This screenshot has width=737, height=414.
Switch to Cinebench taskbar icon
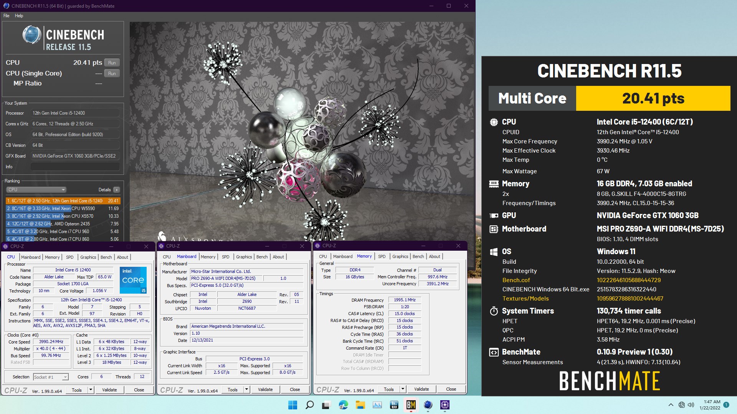click(428, 405)
